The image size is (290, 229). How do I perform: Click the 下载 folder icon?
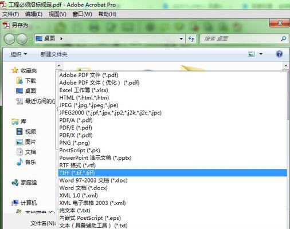click(19, 81)
